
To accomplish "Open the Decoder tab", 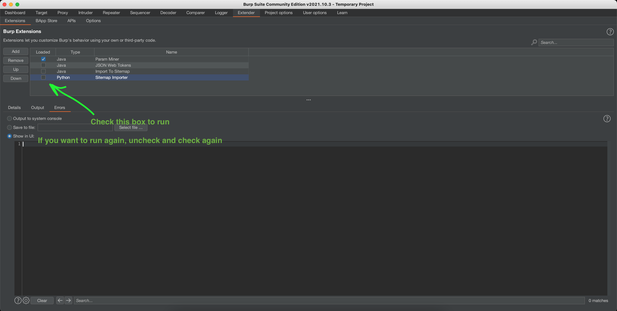I will (168, 13).
